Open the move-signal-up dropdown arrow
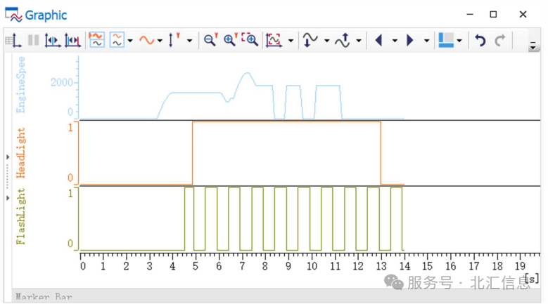 tap(359, 41)
